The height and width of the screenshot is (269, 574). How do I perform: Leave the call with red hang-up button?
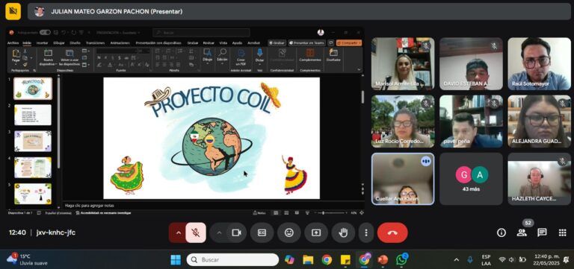(392, 233)
